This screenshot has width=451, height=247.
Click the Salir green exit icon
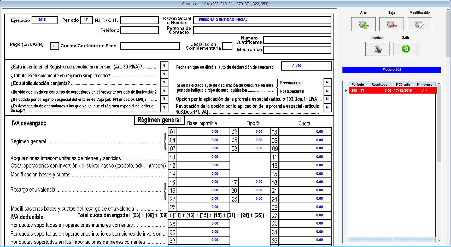(406, 49)
